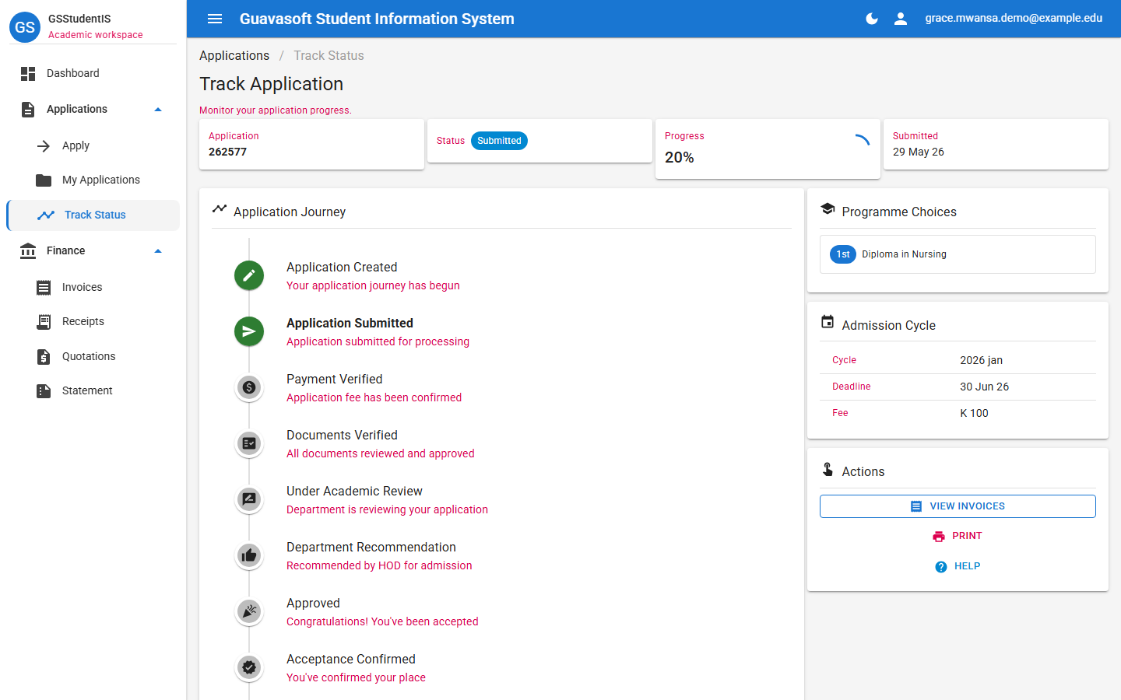
Task: Click the Submitted status chip
Action: (x=499, y=141)
